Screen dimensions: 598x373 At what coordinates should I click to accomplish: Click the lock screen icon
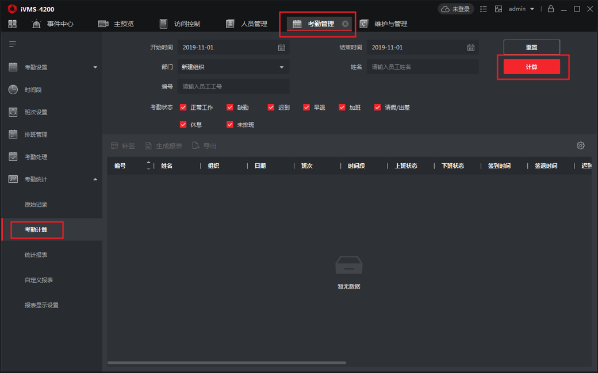pyautogui.click(x=551, y=9)
